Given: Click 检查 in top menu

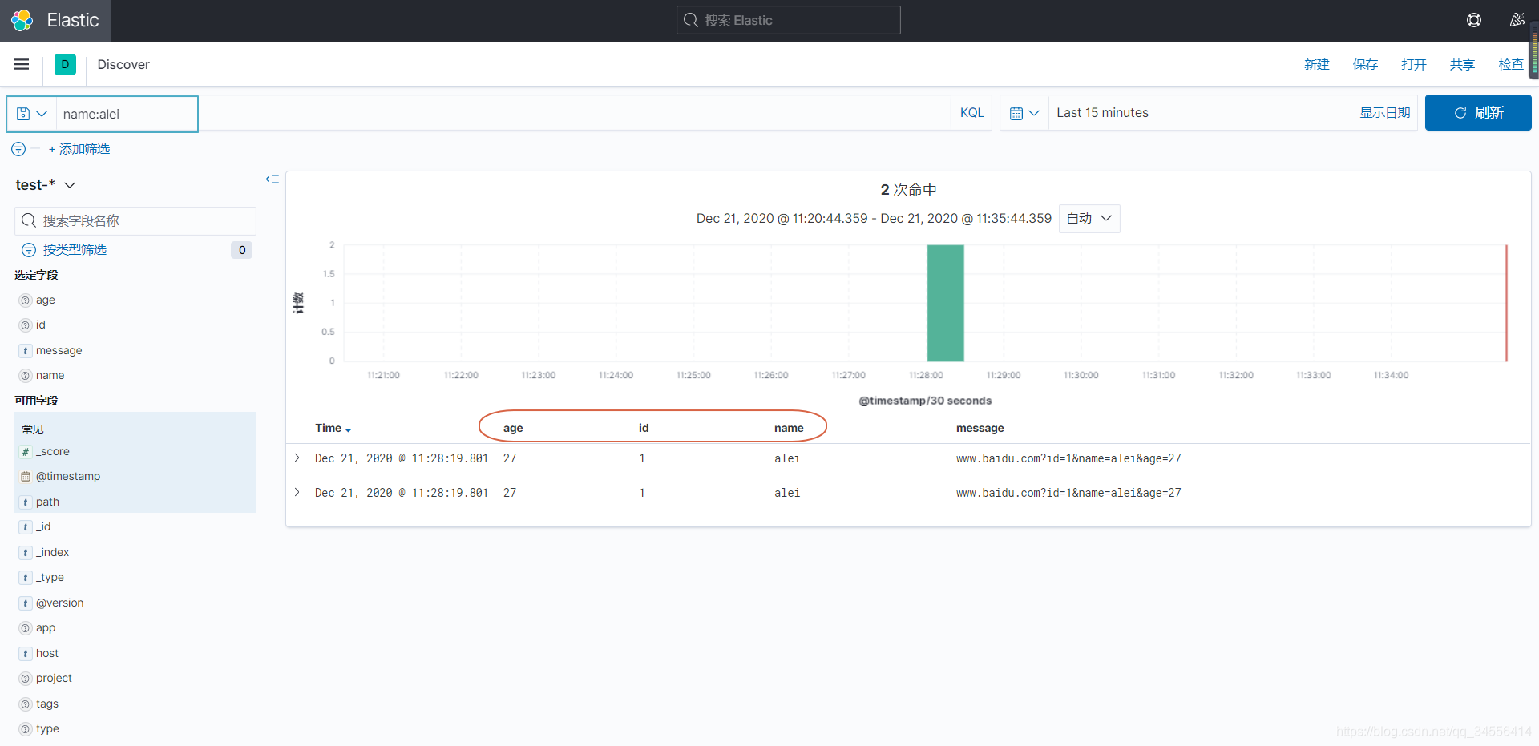Looking at the screenshot, I should coord(1511,64).
